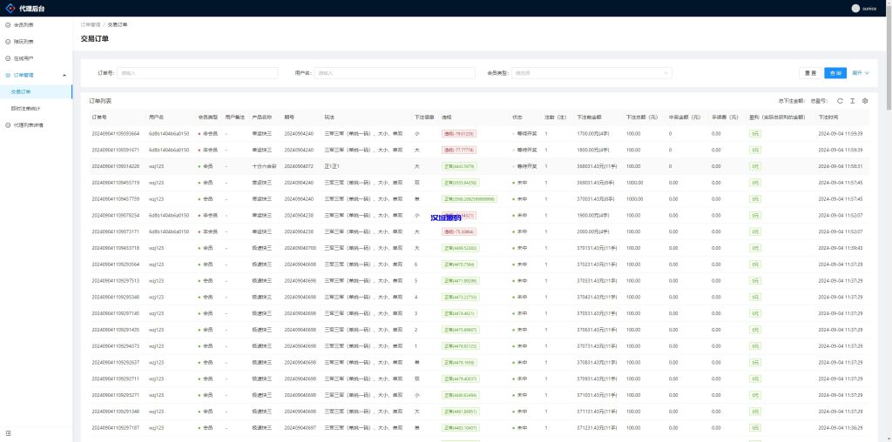
Task: Open 即时注单统计 in the sidebar
Action: click(x=26, y=108)
